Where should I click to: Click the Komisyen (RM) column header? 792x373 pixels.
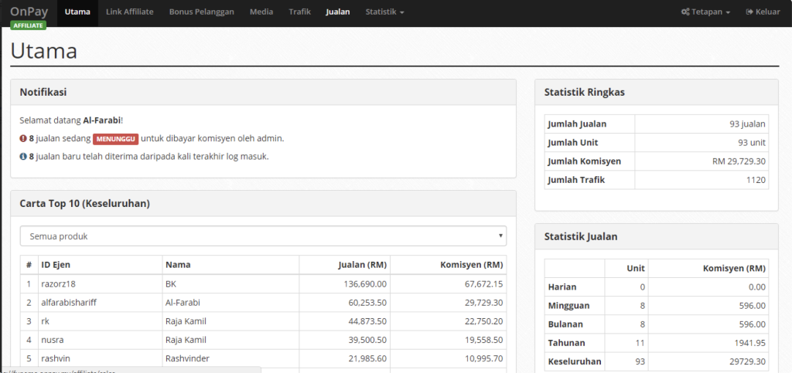472,265
